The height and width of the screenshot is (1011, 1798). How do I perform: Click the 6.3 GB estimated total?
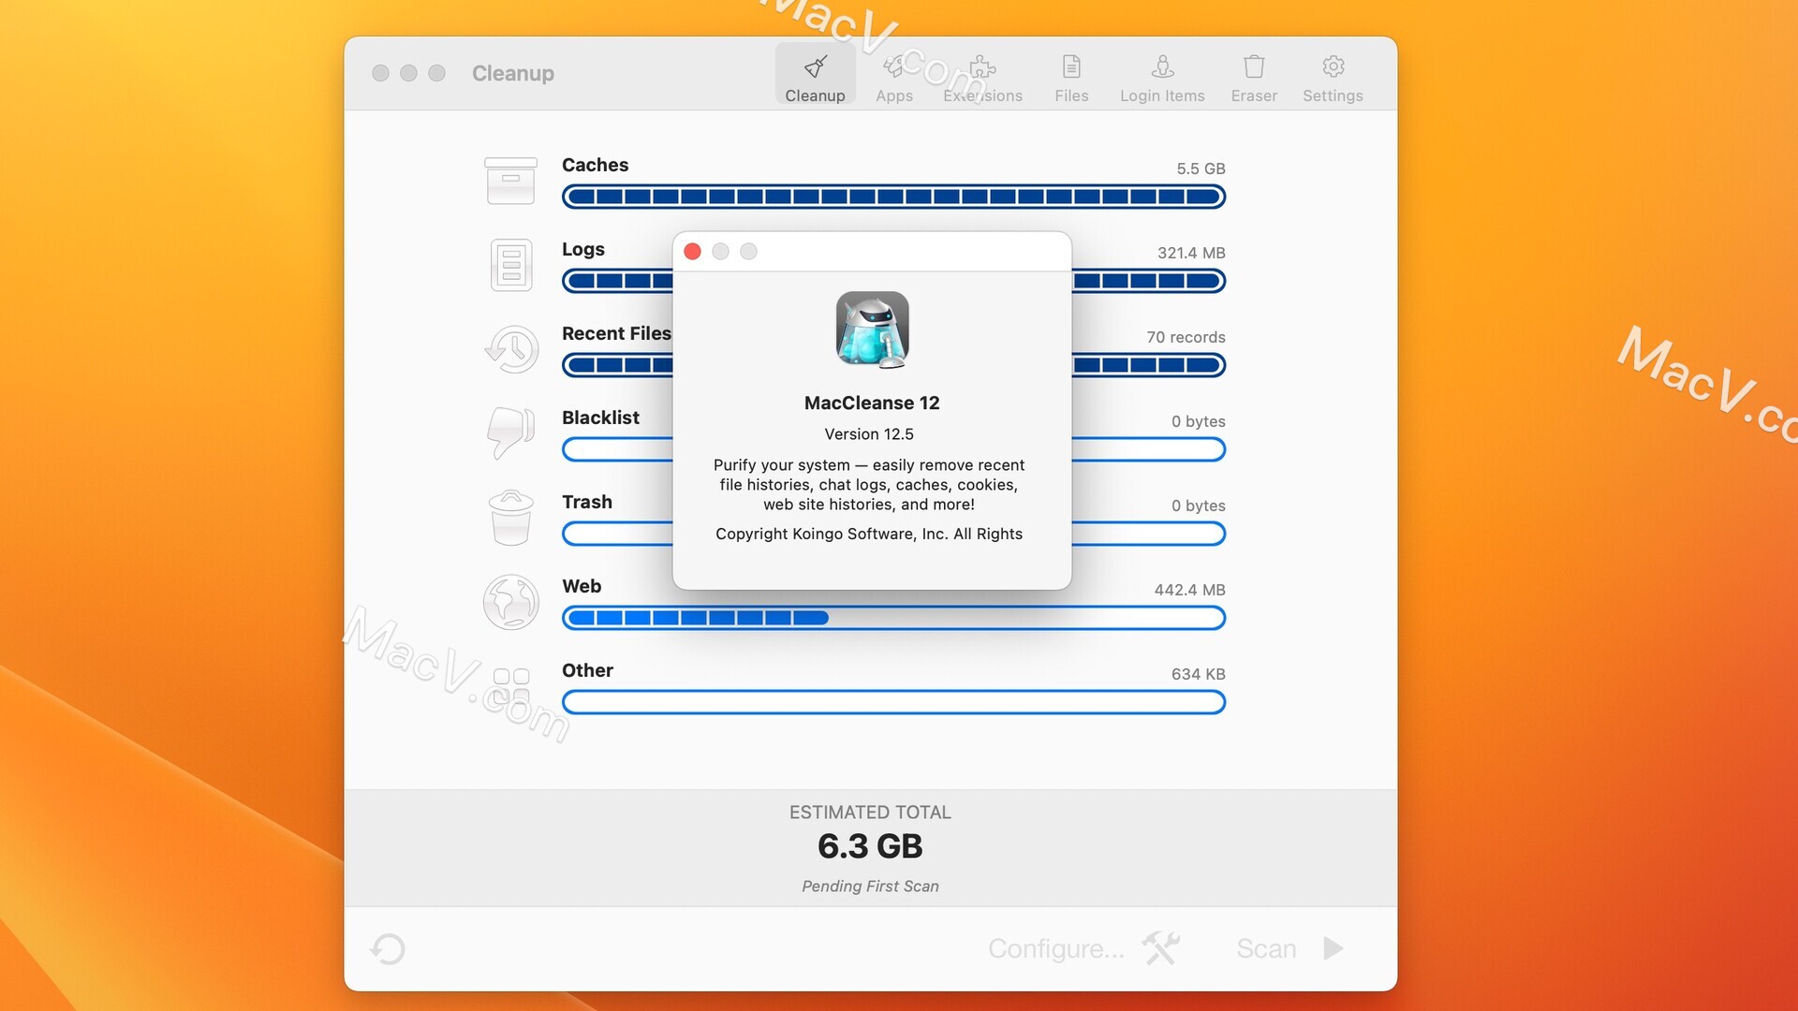[870, 846]
